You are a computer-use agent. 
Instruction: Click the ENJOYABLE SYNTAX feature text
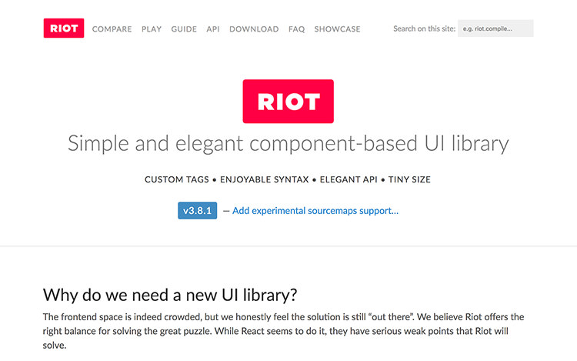[x=264, y=179]
